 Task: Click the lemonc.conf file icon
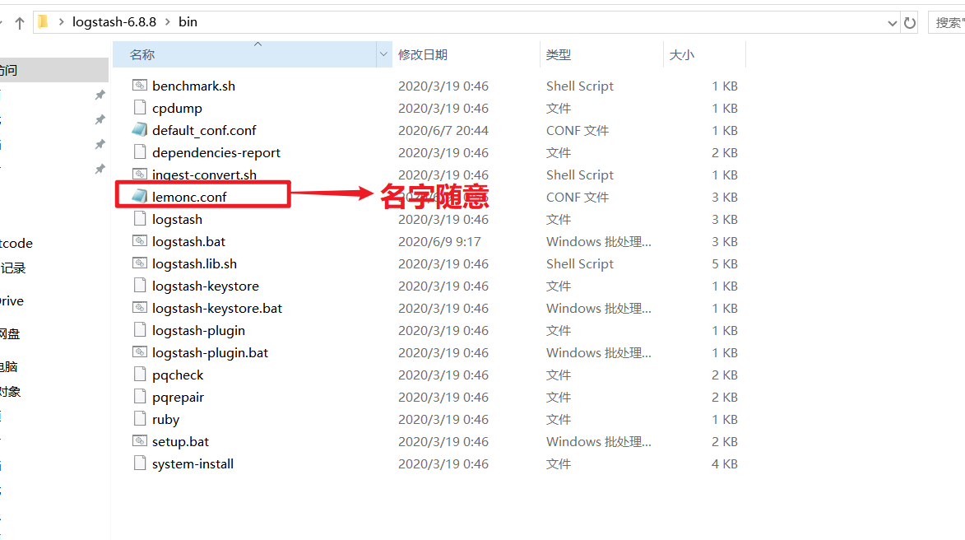click(140, 197)
